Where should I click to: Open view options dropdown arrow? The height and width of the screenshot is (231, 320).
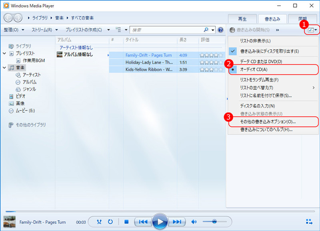(x=126, y=30)
